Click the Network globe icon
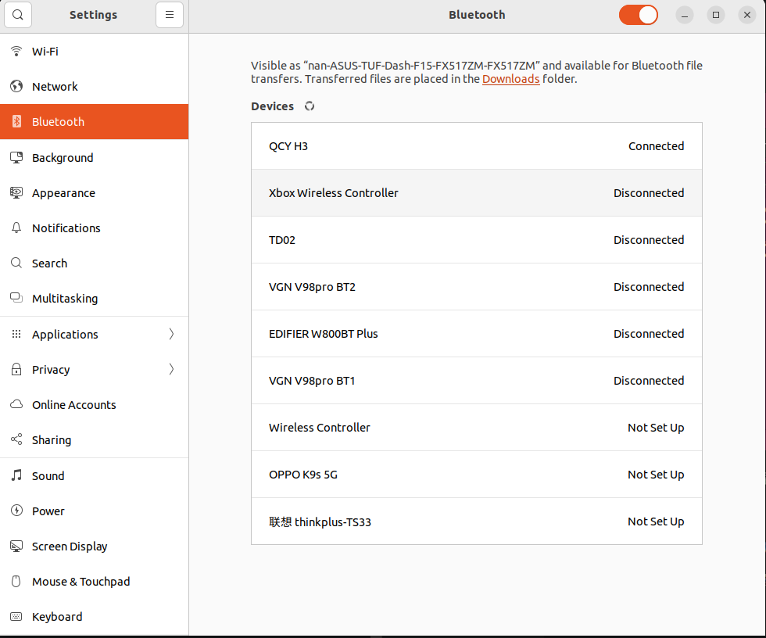The height and width of the screenshot is (638, 766). (16, 87)
